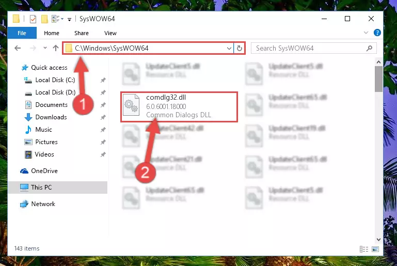Open the Home ribbon tab
The image size is (397, 266).
(x=52, y=33)
